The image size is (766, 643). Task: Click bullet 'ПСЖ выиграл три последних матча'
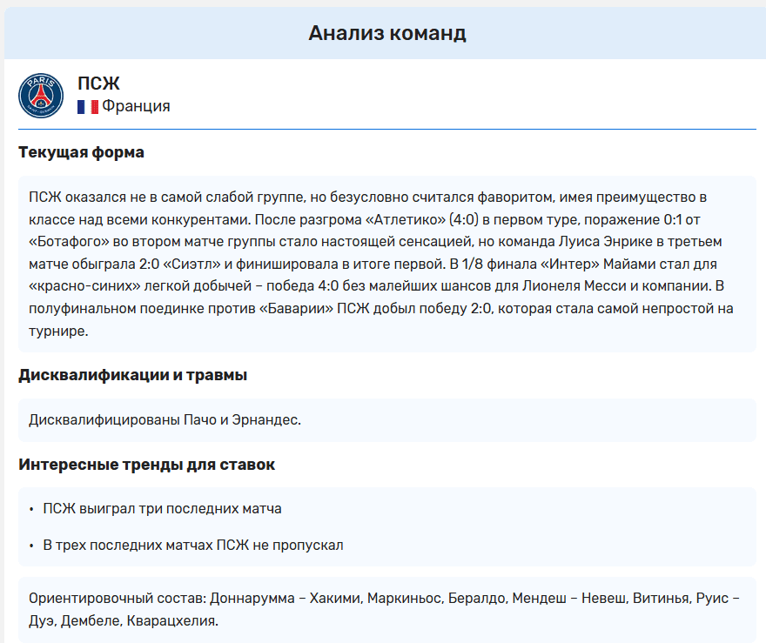click(x=162, y=509)
